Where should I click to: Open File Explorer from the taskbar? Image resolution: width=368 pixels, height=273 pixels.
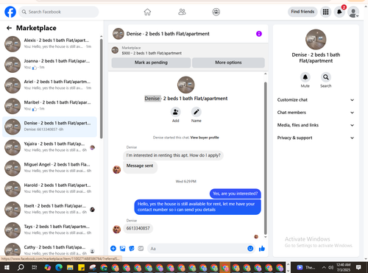click(x=70, y=267)
